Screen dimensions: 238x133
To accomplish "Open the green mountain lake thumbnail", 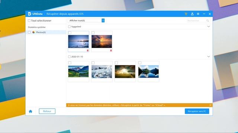I will [x=78, y=71].
